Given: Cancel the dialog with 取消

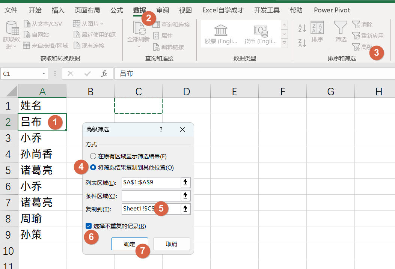Looking at the screenshot, I should click(x=172, y=243).
